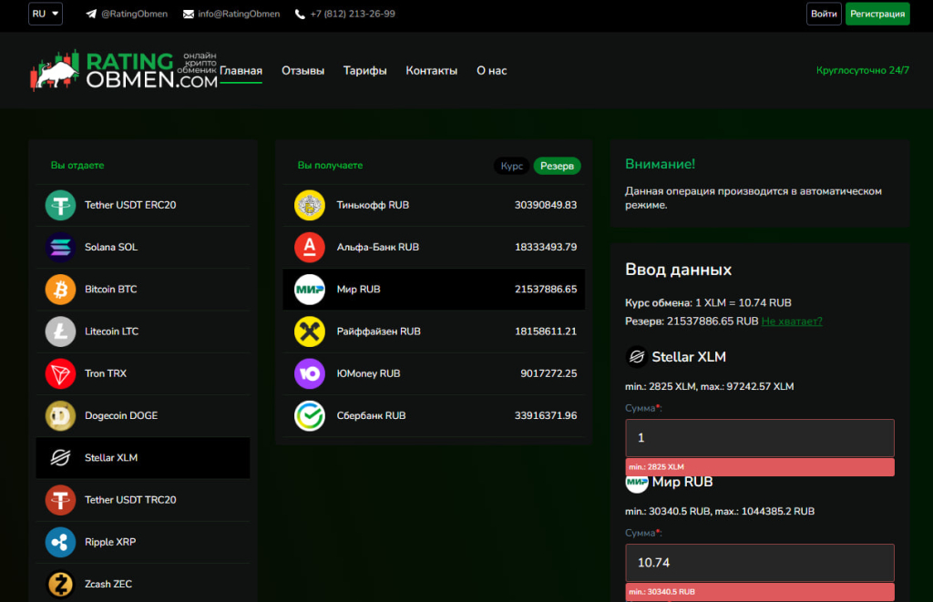Click the ЮMoney RUB icon
This screenshot has width=933, height=602.
point(310,374)
